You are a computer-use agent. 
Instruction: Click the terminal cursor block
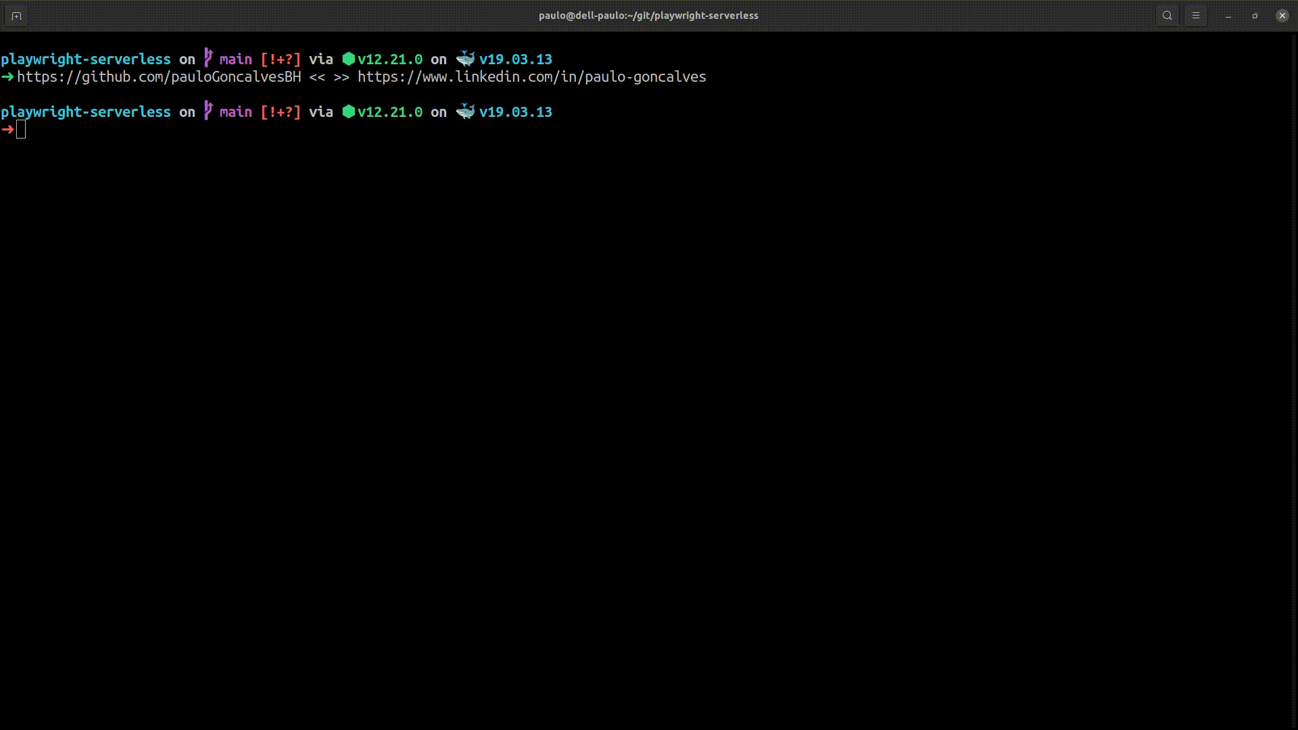(x=21, y=130)
